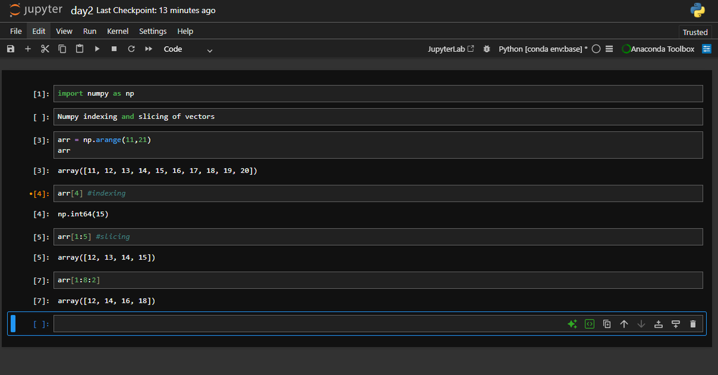
Task: Restart kernel and run all cells icon
Action: pyautogui.click(x=148, y=49)
